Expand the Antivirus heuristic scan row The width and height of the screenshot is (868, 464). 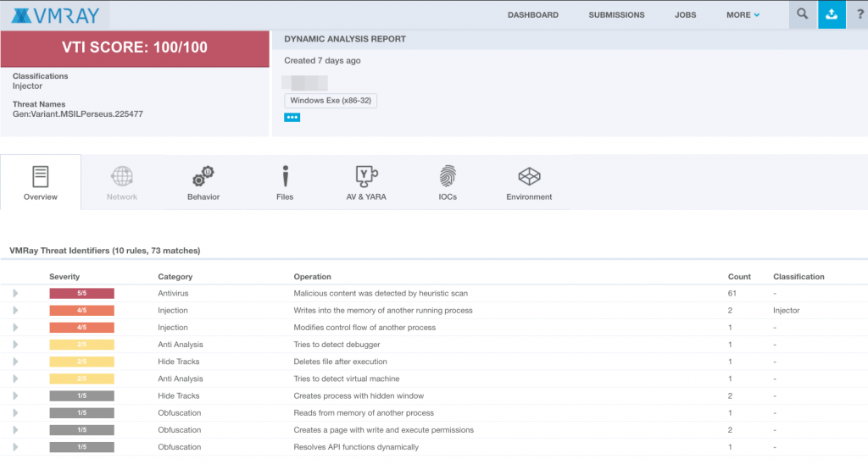pos(15,293)
